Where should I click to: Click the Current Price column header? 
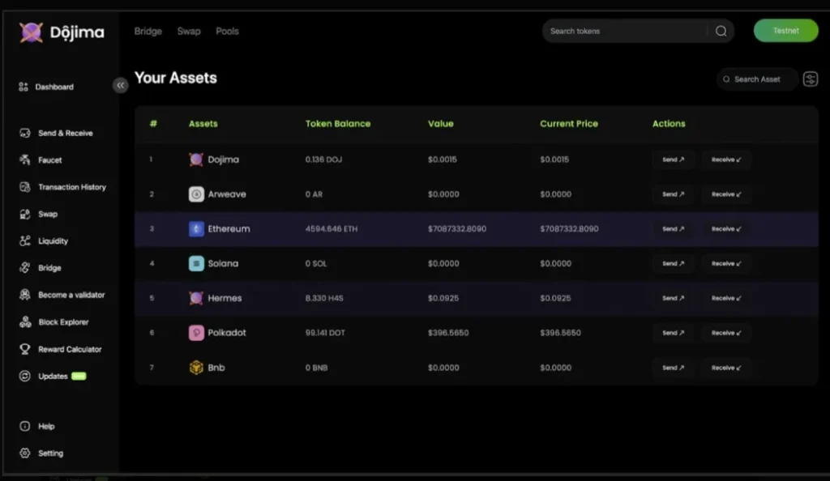point(569,124)
